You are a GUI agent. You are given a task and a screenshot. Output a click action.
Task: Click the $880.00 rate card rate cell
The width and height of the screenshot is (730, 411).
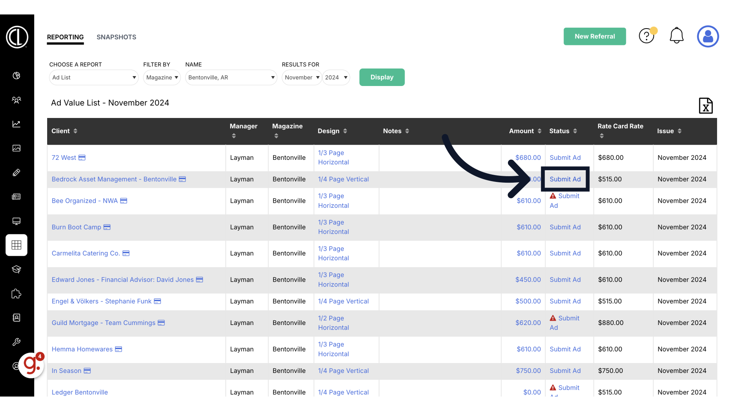pyautogui.click(x=611, y=323)
